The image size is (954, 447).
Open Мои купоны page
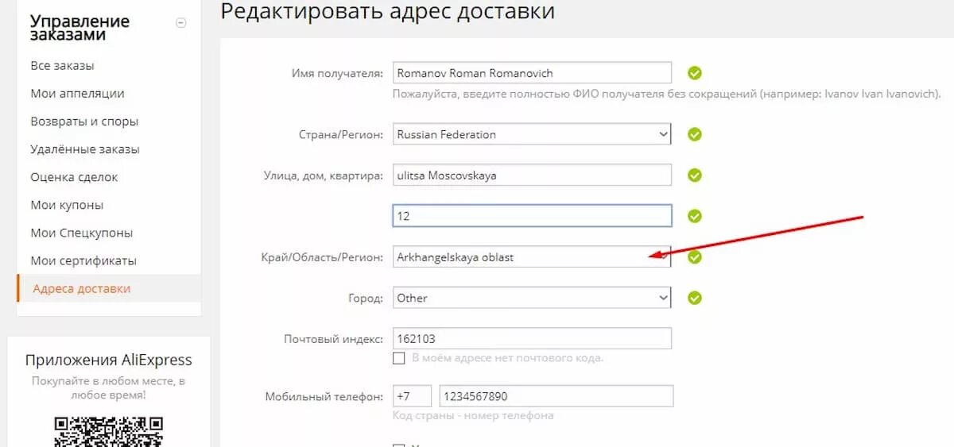tap(67, 205)
